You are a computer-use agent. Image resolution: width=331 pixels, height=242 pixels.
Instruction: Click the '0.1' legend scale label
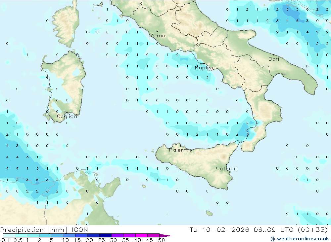pos(6,240)
